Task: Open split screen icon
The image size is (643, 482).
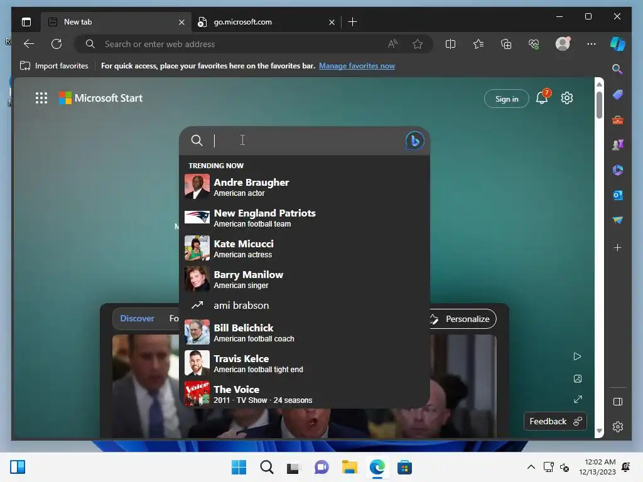Action: point(450,44)
